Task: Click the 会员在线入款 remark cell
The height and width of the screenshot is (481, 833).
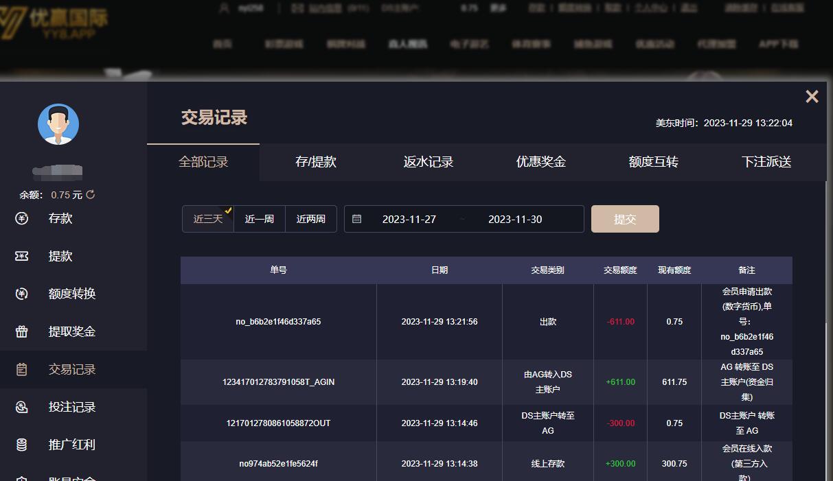Action: coord(747,462)
